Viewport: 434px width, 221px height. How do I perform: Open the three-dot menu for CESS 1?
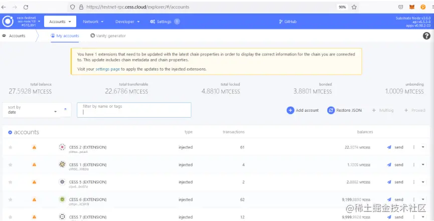click(414, 164)
